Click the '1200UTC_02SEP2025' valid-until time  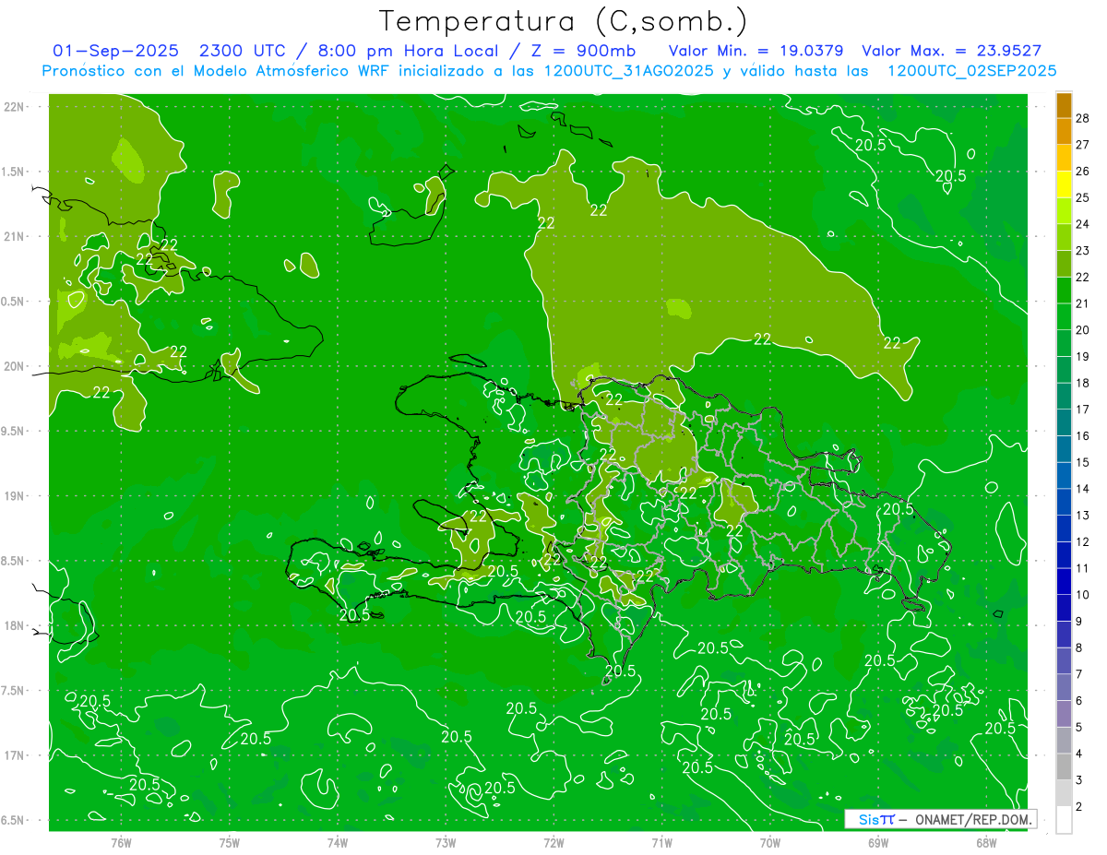[x=971, y=70]
